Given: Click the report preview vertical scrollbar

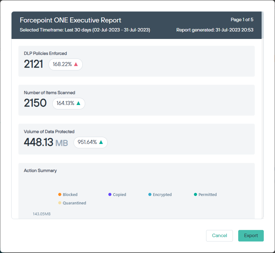Looking at the screenshot, I should 263,25.
